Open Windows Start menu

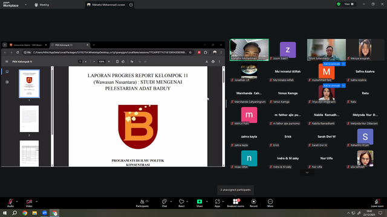[5, 213]
